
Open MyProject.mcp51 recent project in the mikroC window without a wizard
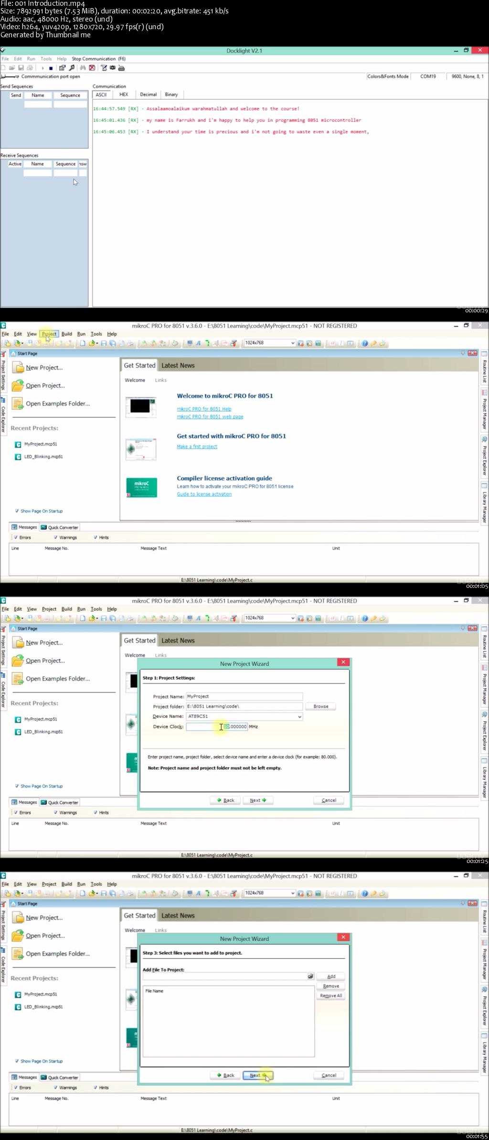tap(41, 444)
